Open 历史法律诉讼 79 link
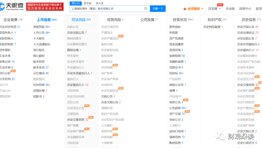Image resolution: width=262 pixels, height=148 pixels. (x=248, y=33)
